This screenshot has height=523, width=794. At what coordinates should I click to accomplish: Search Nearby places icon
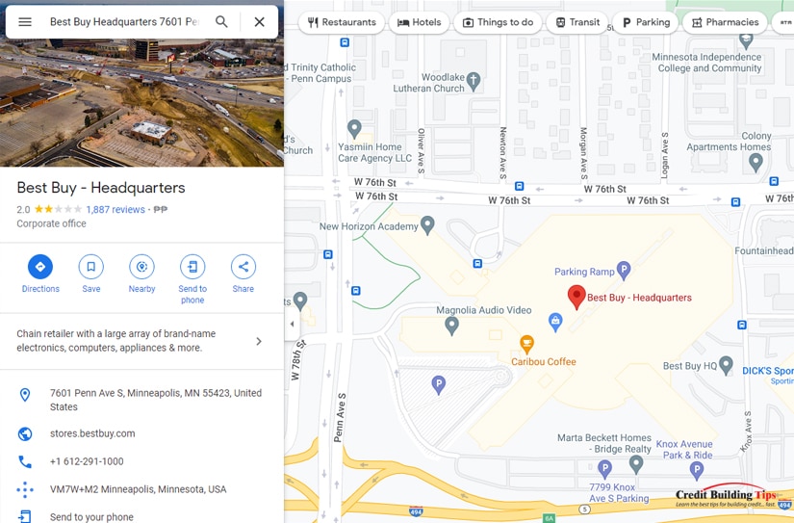[x=141, y=267]
